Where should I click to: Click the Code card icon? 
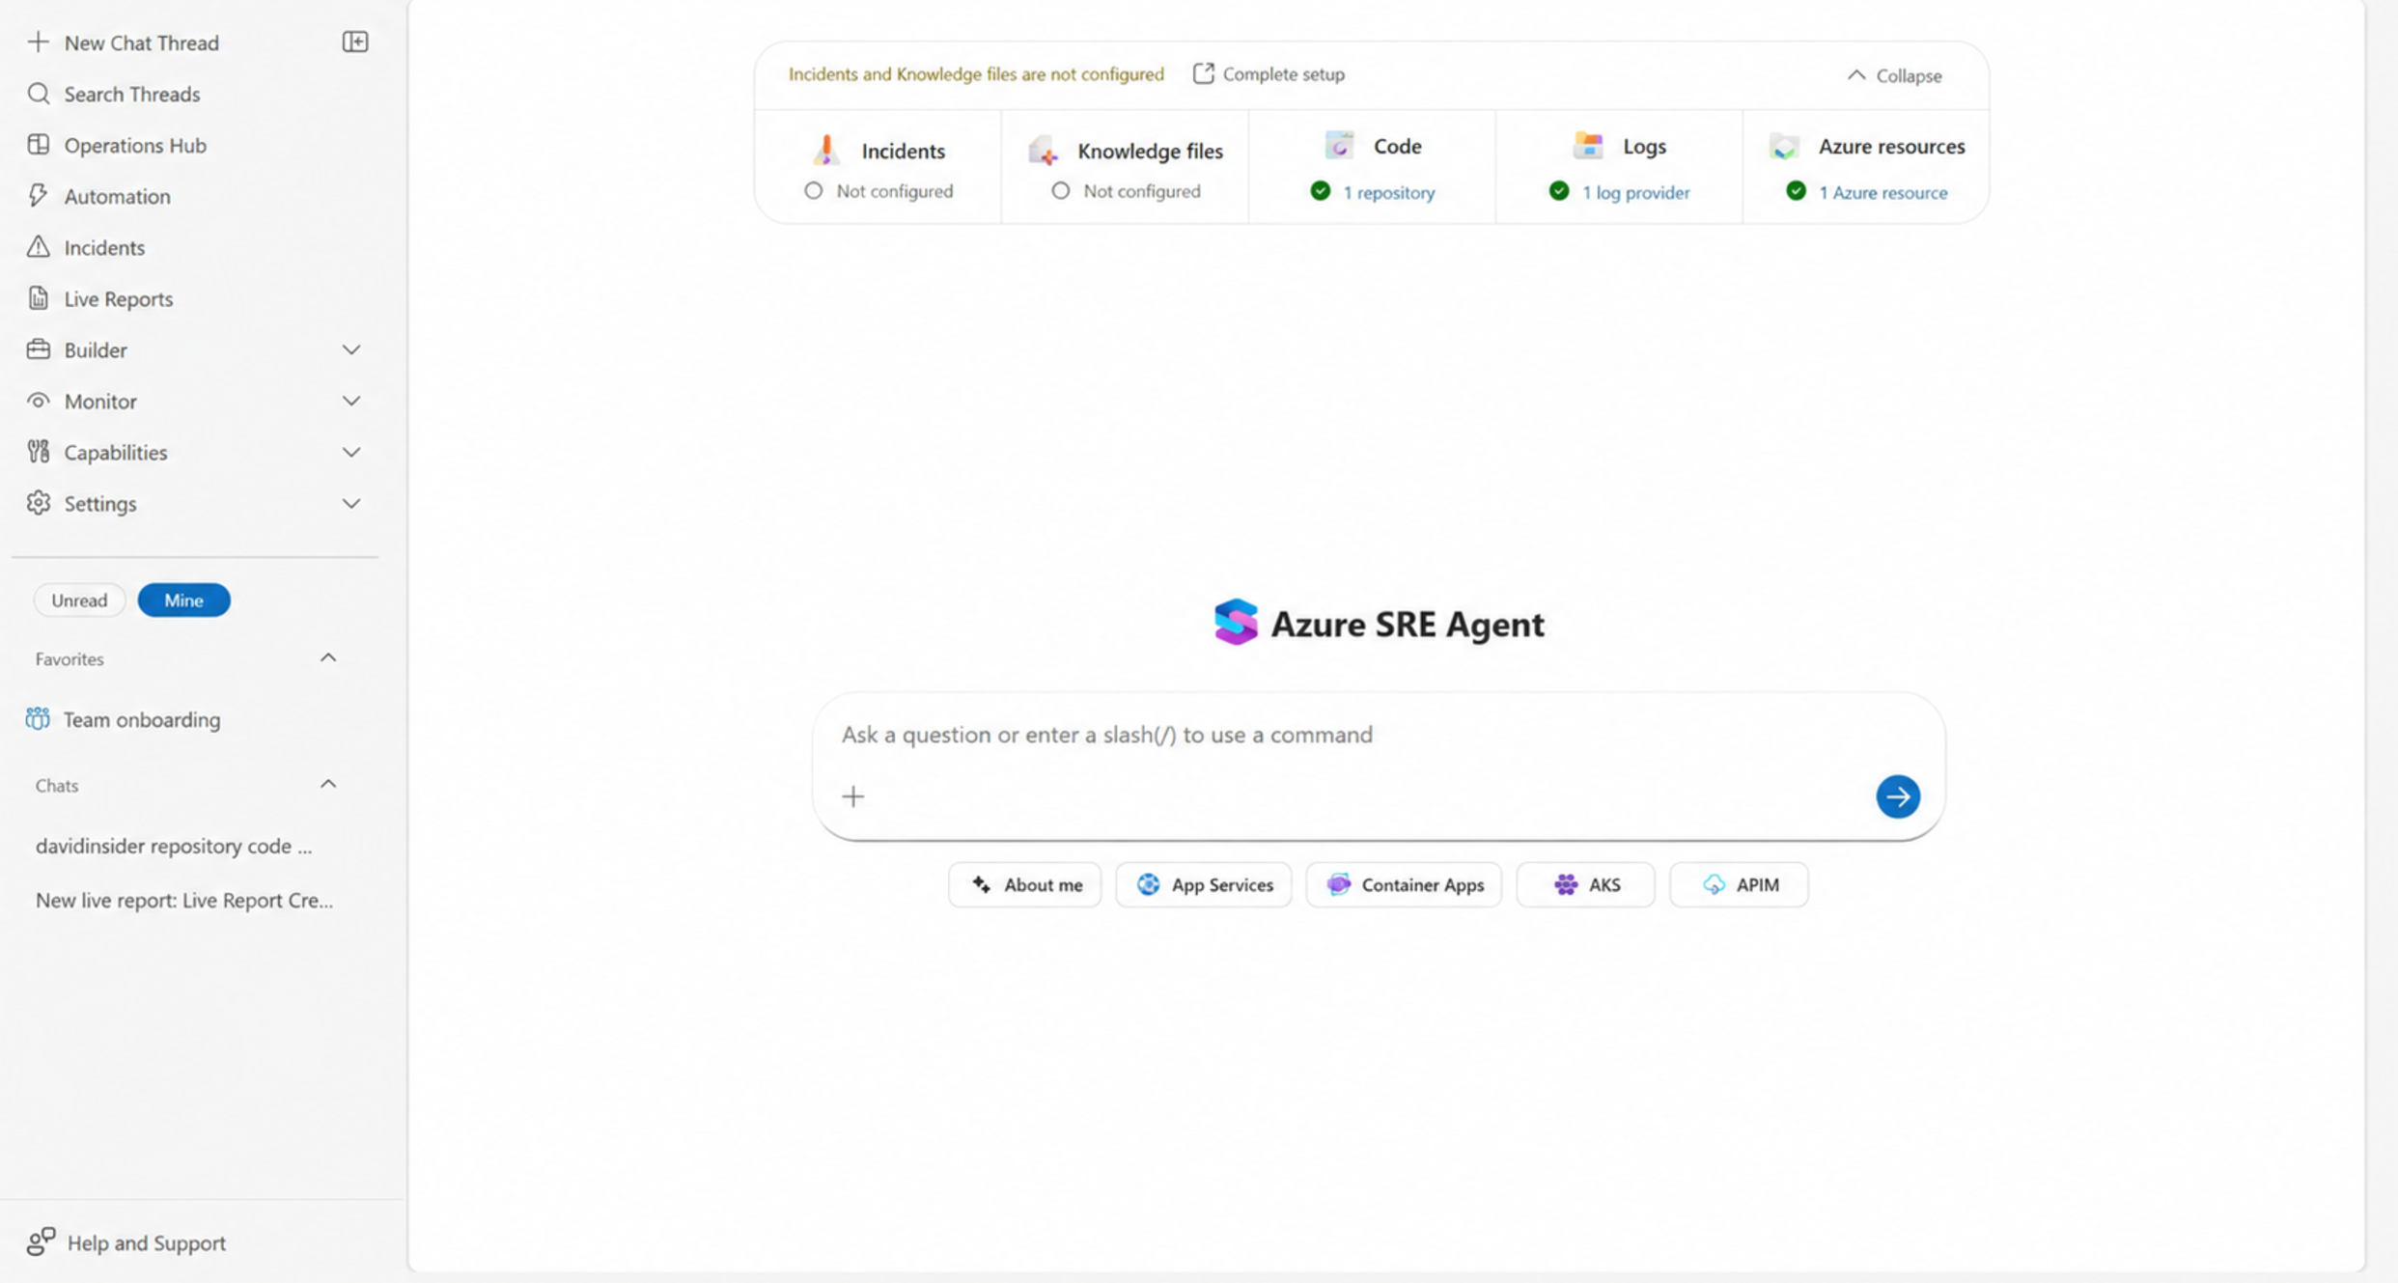click(x=1340, y=145)
